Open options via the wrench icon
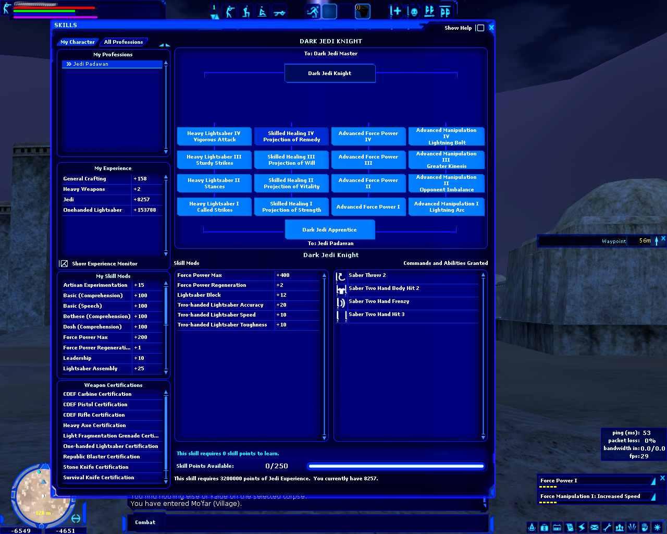667x534 pixels. (607, 527)
